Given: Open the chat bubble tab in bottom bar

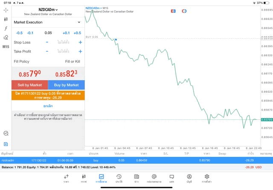Looking at the screenshot, I should (171, 178).
